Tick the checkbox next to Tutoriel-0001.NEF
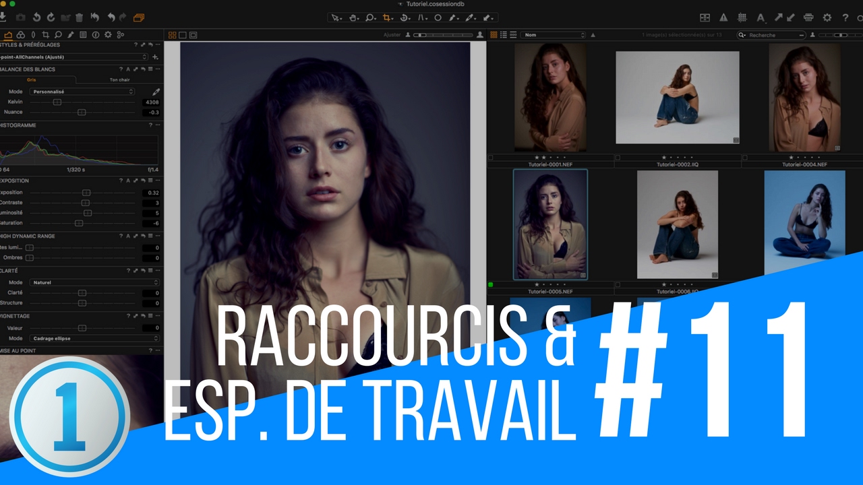Screen dimensions: 863x485 click(490, 158)
